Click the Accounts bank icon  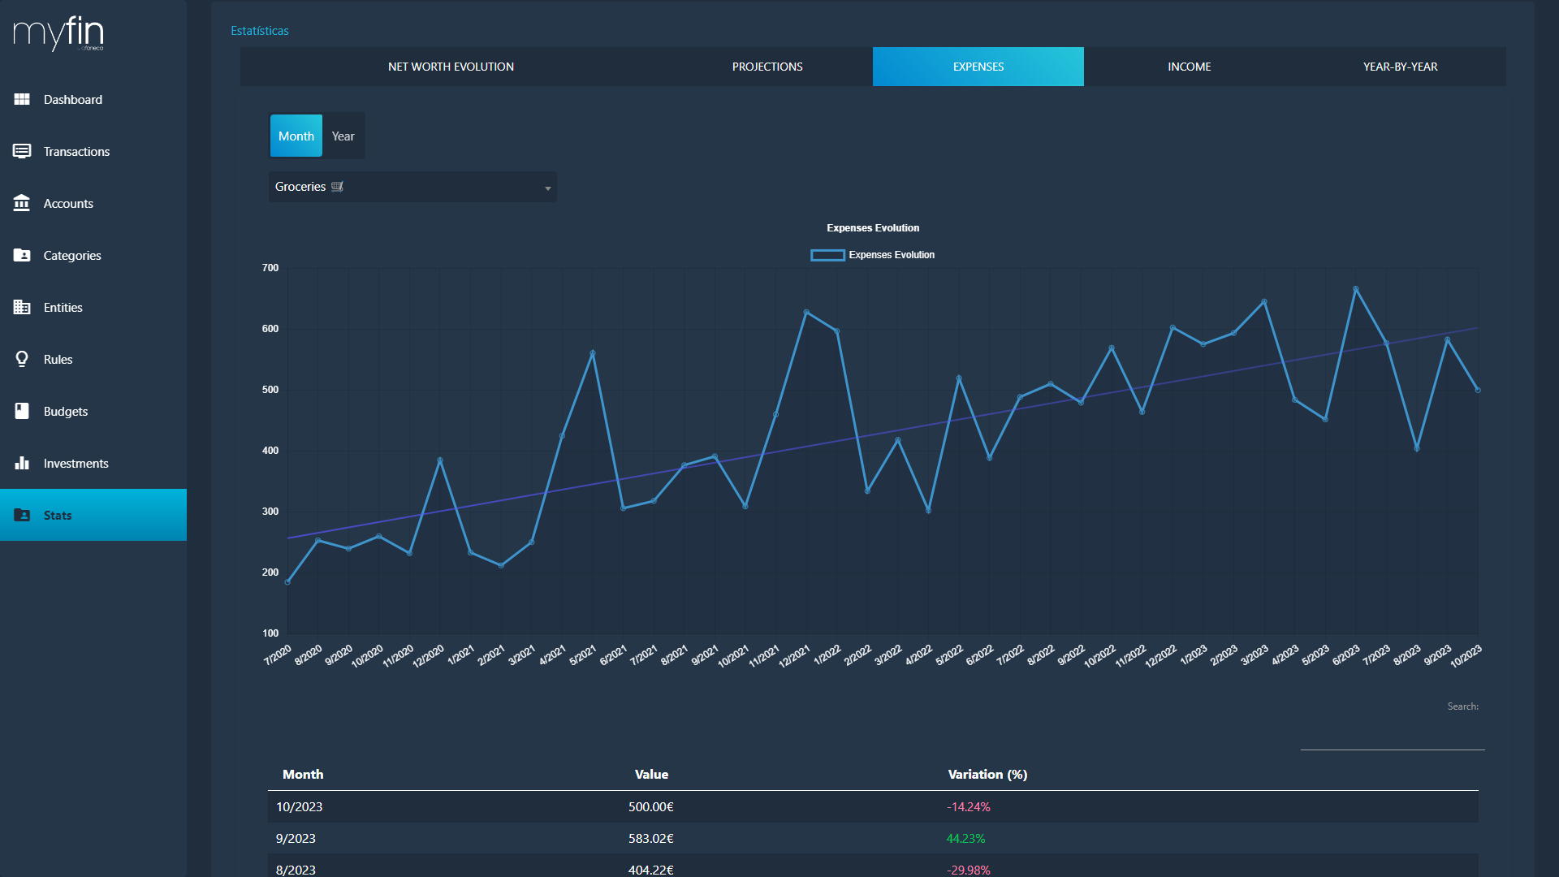(x=22, y=203)
